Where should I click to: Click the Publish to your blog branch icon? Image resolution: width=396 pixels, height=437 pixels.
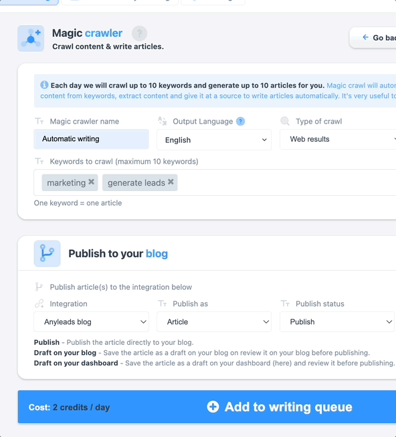(x=47, y=253)
